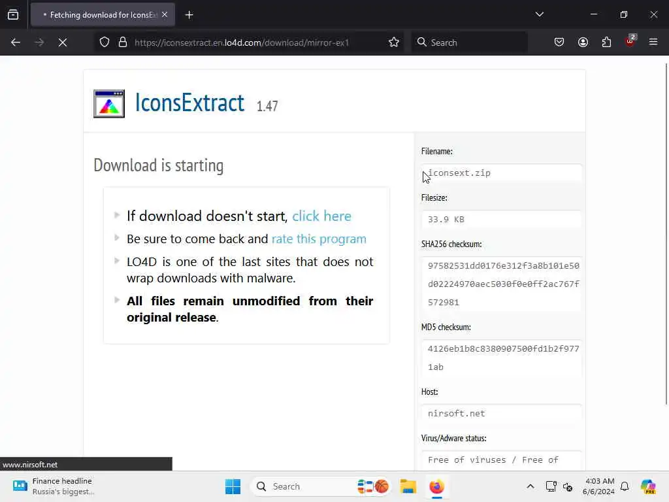Image resolution: width=669 pixels, height=502 pixels.
Task: Open the Firefox account menu
Action: 583,42
